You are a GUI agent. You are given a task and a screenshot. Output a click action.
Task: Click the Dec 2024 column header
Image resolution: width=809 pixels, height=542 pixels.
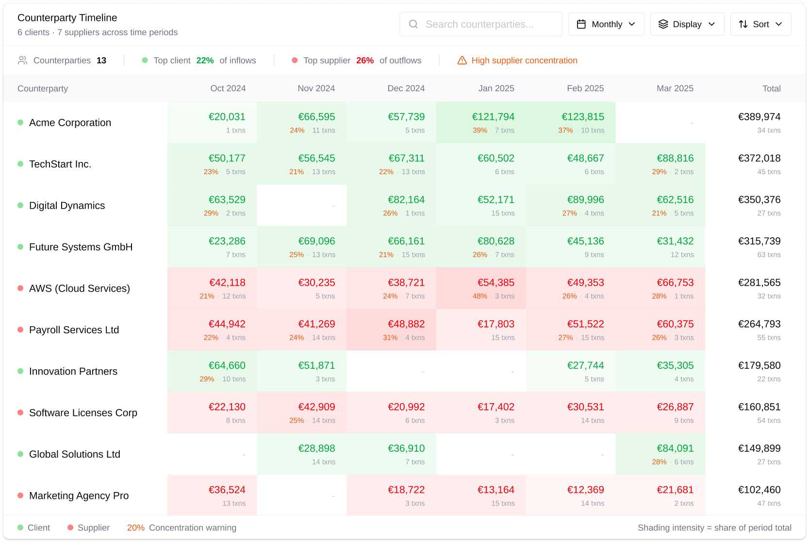click(x=406, y=88)
